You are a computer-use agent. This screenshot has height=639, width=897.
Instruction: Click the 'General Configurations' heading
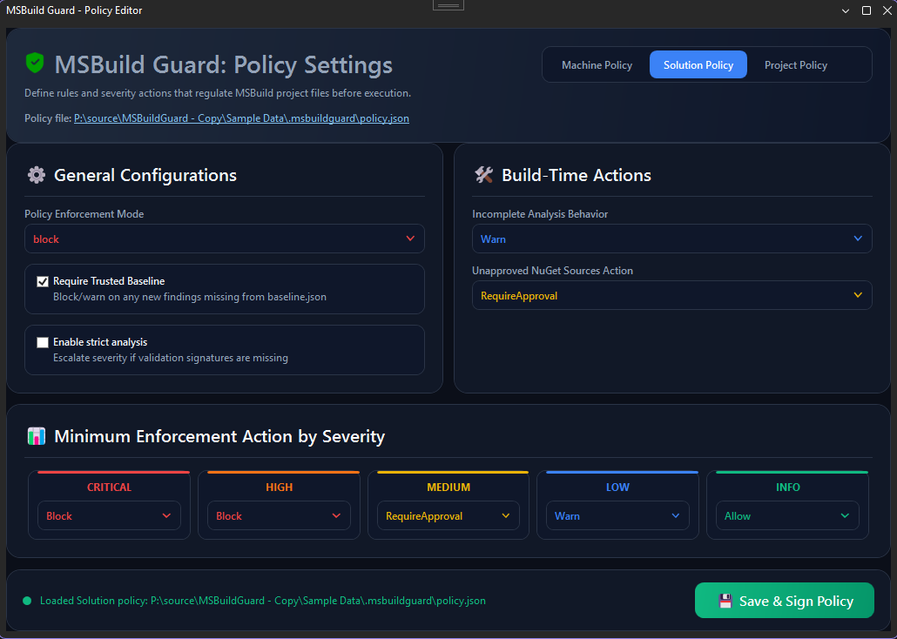145,175
